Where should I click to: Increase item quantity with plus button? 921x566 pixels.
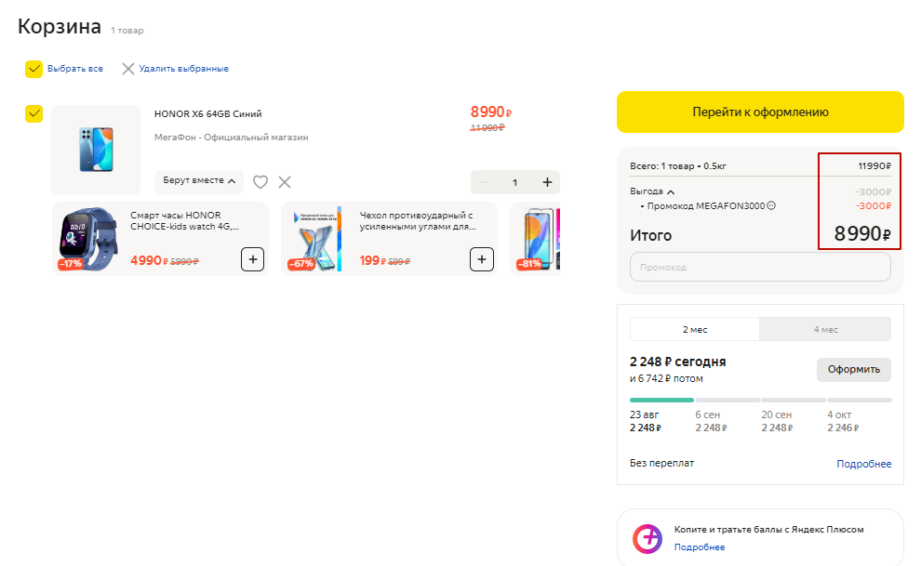547,182
